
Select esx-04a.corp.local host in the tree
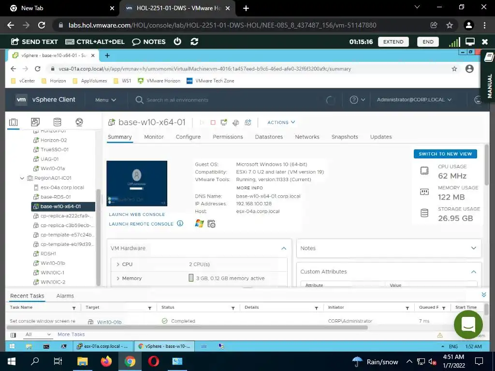tap(62, 187)
